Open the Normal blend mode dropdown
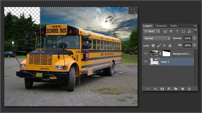This screenshot has height=113, width=202. pos(157,38)
